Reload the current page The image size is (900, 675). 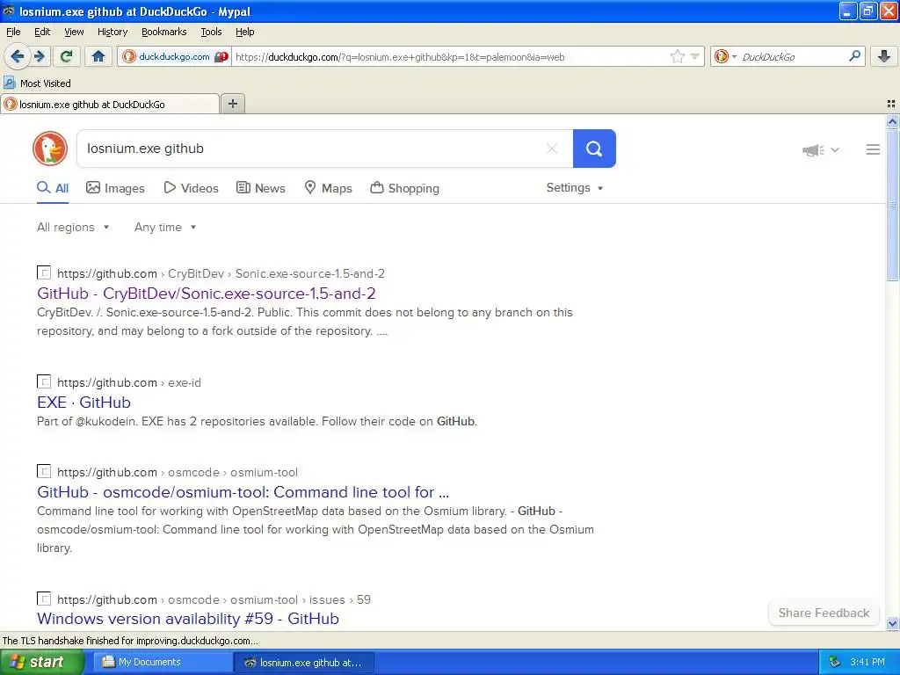[x=66, y=56]
